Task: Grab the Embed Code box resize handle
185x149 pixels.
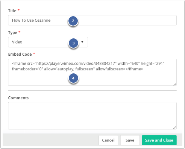Action: pos(174,84)
